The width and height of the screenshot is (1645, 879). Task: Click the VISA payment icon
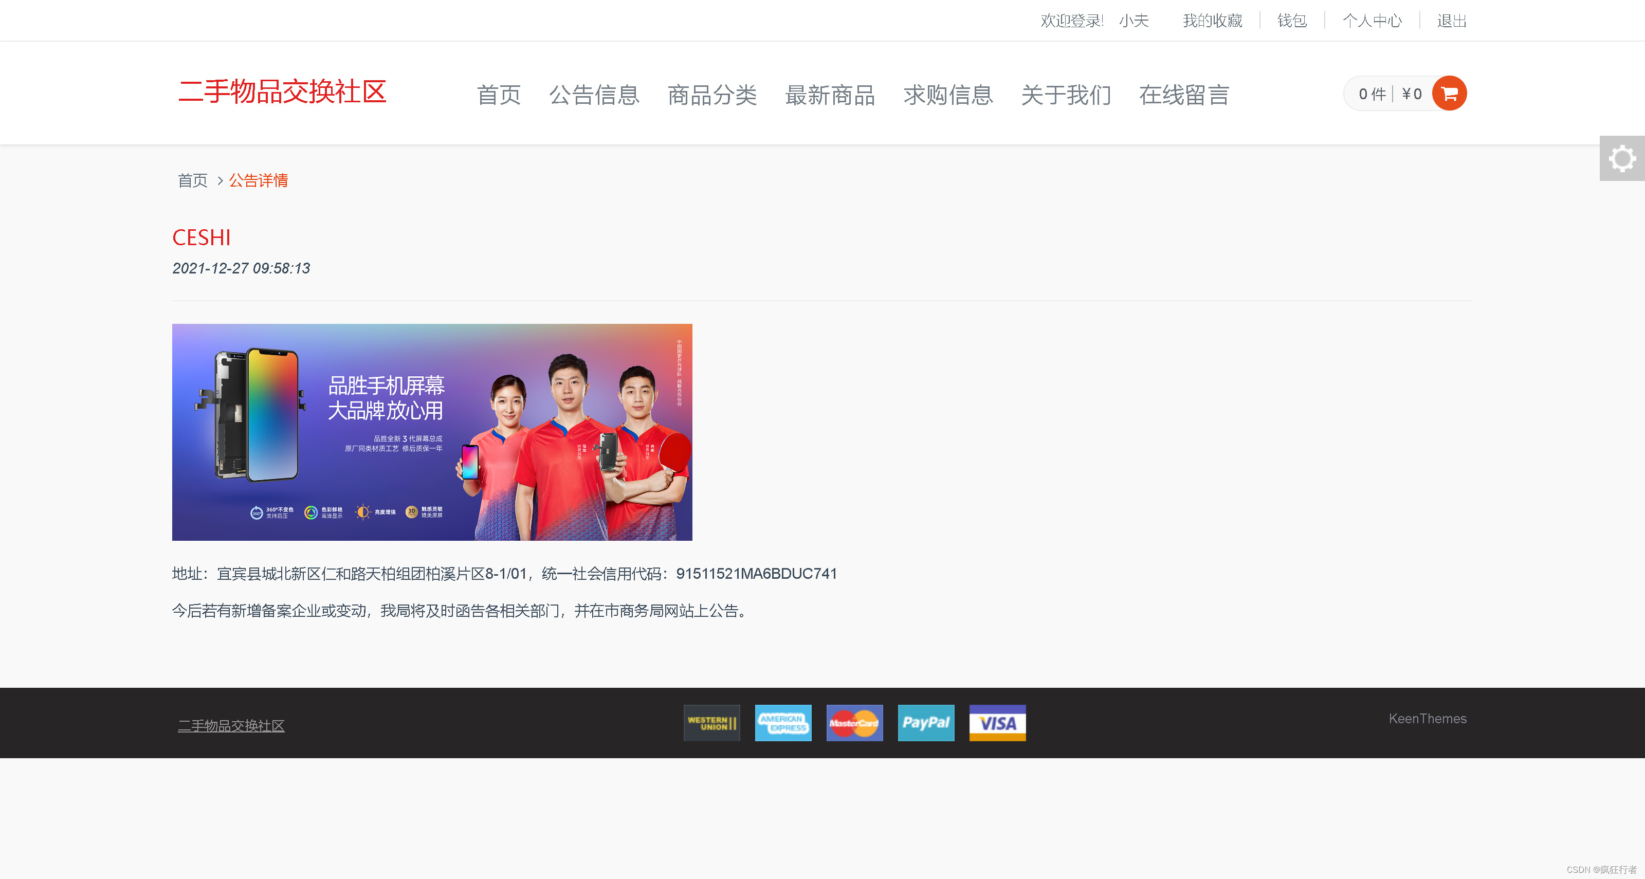[997, 723]
